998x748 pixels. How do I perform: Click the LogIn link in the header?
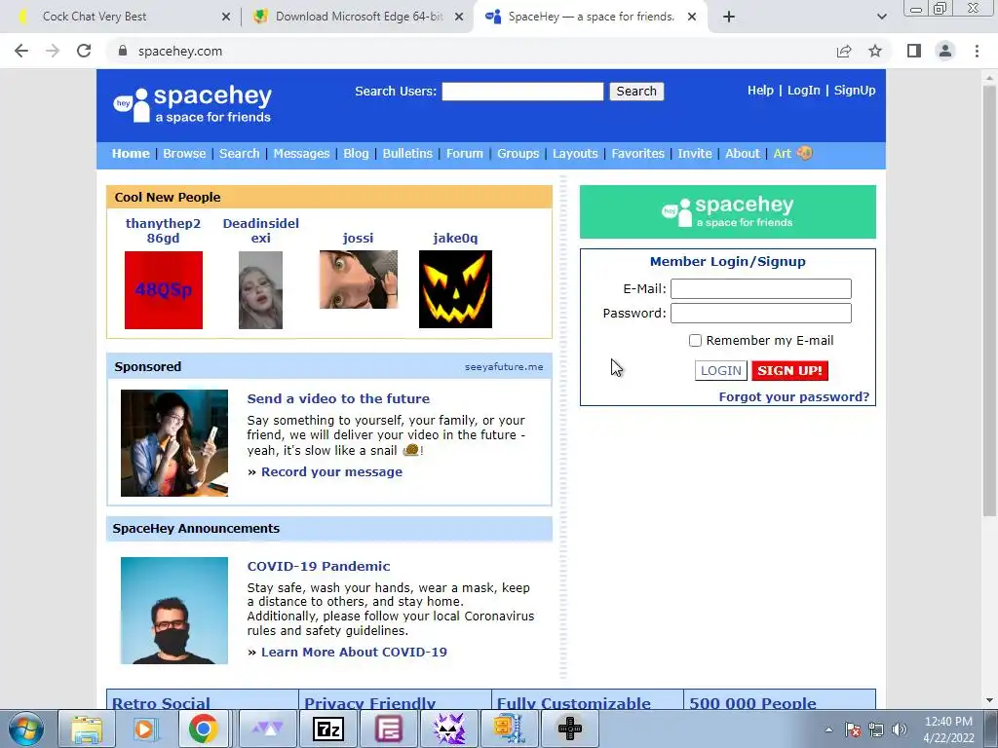tap(803, 91)
